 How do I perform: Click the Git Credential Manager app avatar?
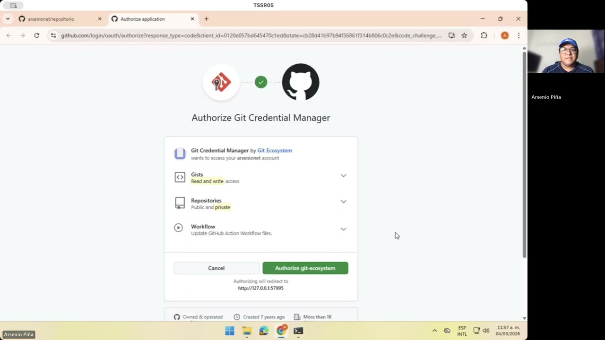pyautogui.click(x=180, y=153)
